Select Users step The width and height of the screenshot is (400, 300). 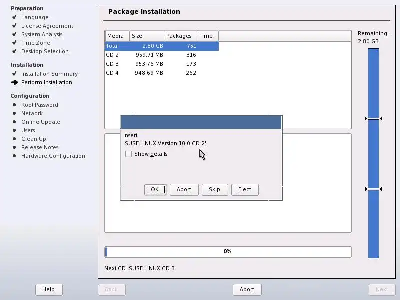(28, 130)
